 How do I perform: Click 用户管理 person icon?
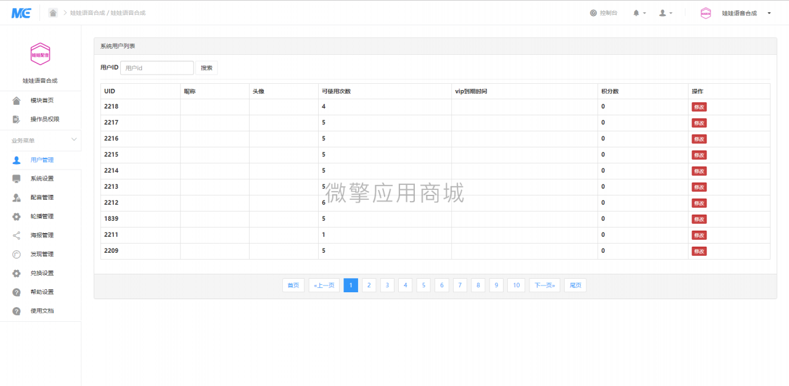pyautogui.click(x=17, y=160)
